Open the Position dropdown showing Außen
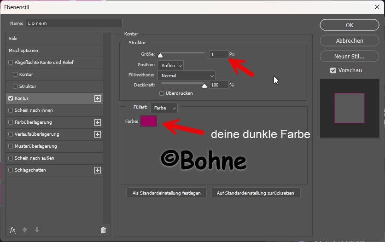385x242 pixels. pos(170,66)
